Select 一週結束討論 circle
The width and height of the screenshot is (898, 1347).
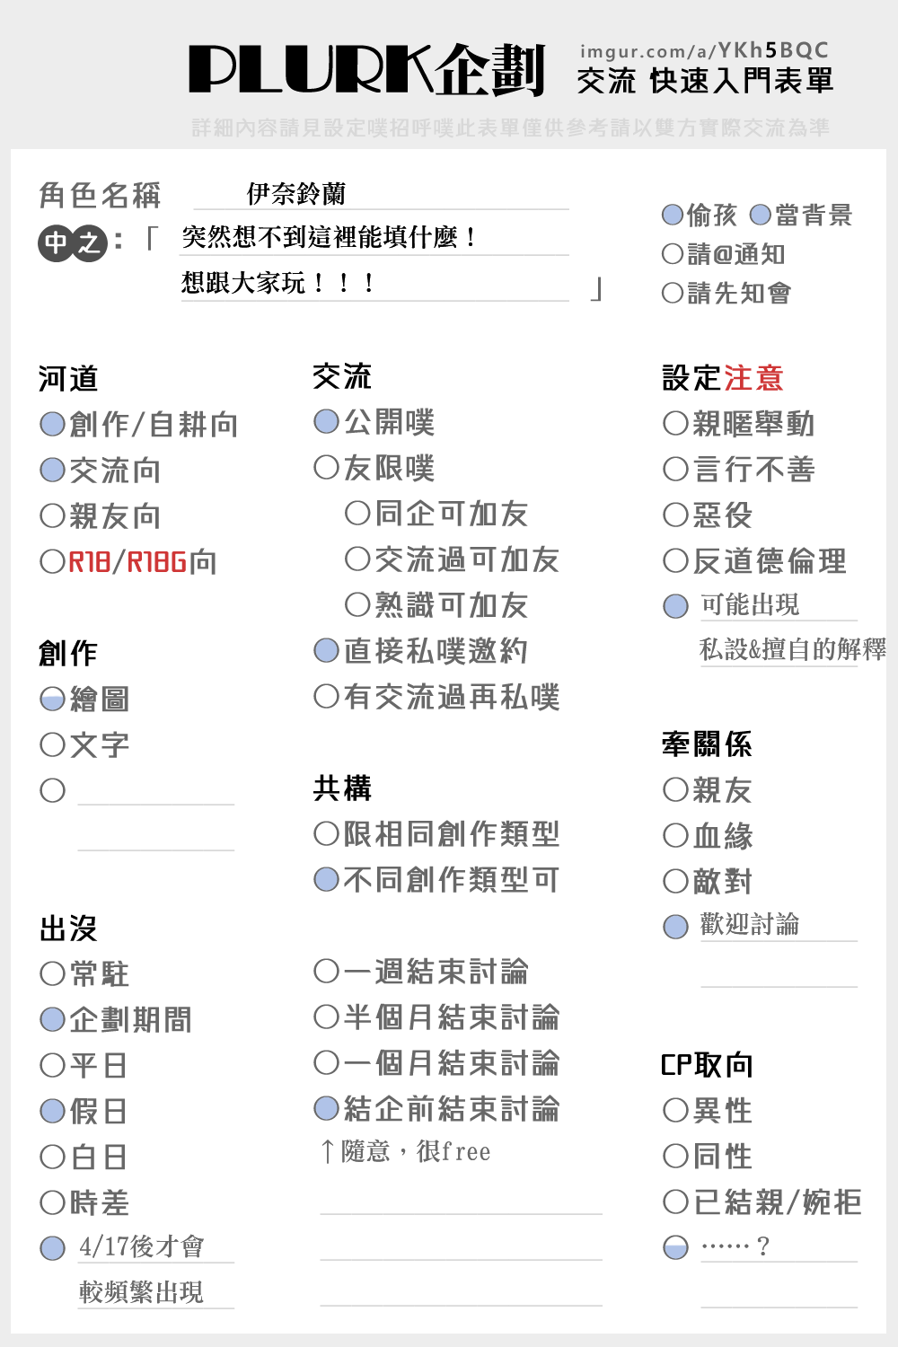click(326, 971)
